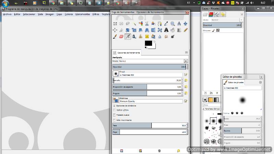The width and height of the screenshot is (274, 154).
Task: Select the Scale tool
Action: (134, 30)
